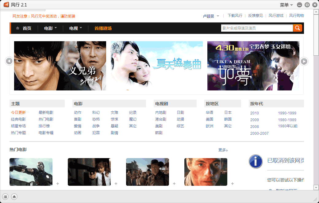Advance banner carousel with right arrow

pos(304,61)
